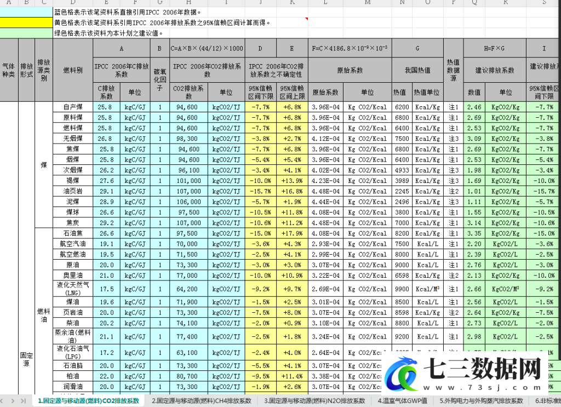Select the active 1.固定源与移动源(燃料)CO2排放系数 tab
This screenshot has width=561, height=407.
coord(88,401)
